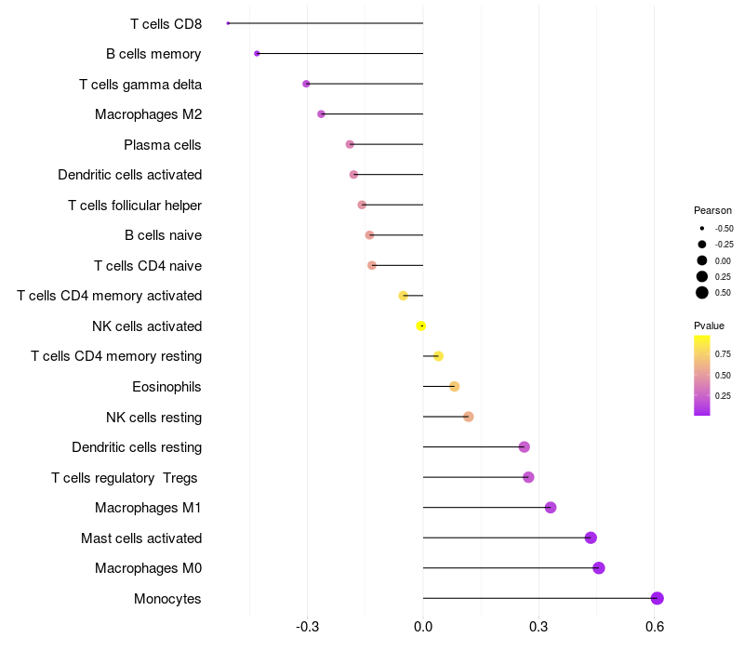Select the Macrophages M1 data point
The width and height of the screenshot is (744, 651).
(551, 508)
